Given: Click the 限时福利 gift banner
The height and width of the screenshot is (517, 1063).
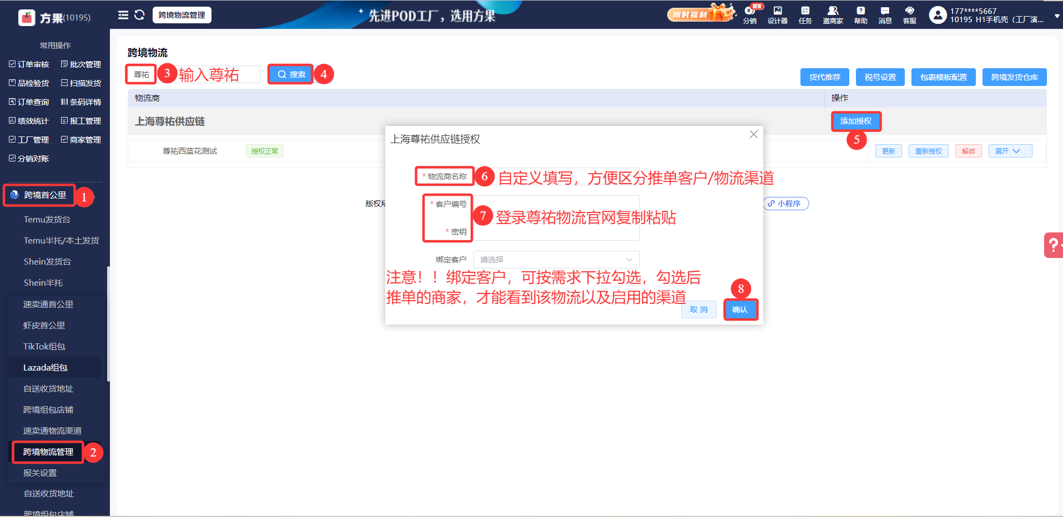Looking at the screenshot, I should click(x=701, y=13).
